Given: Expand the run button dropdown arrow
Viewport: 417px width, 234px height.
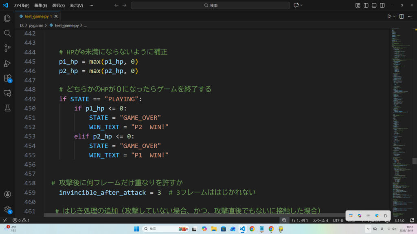Looking at the screenshot, I should [395, 16].
